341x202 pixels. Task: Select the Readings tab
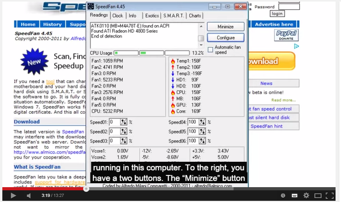point(99,15)
